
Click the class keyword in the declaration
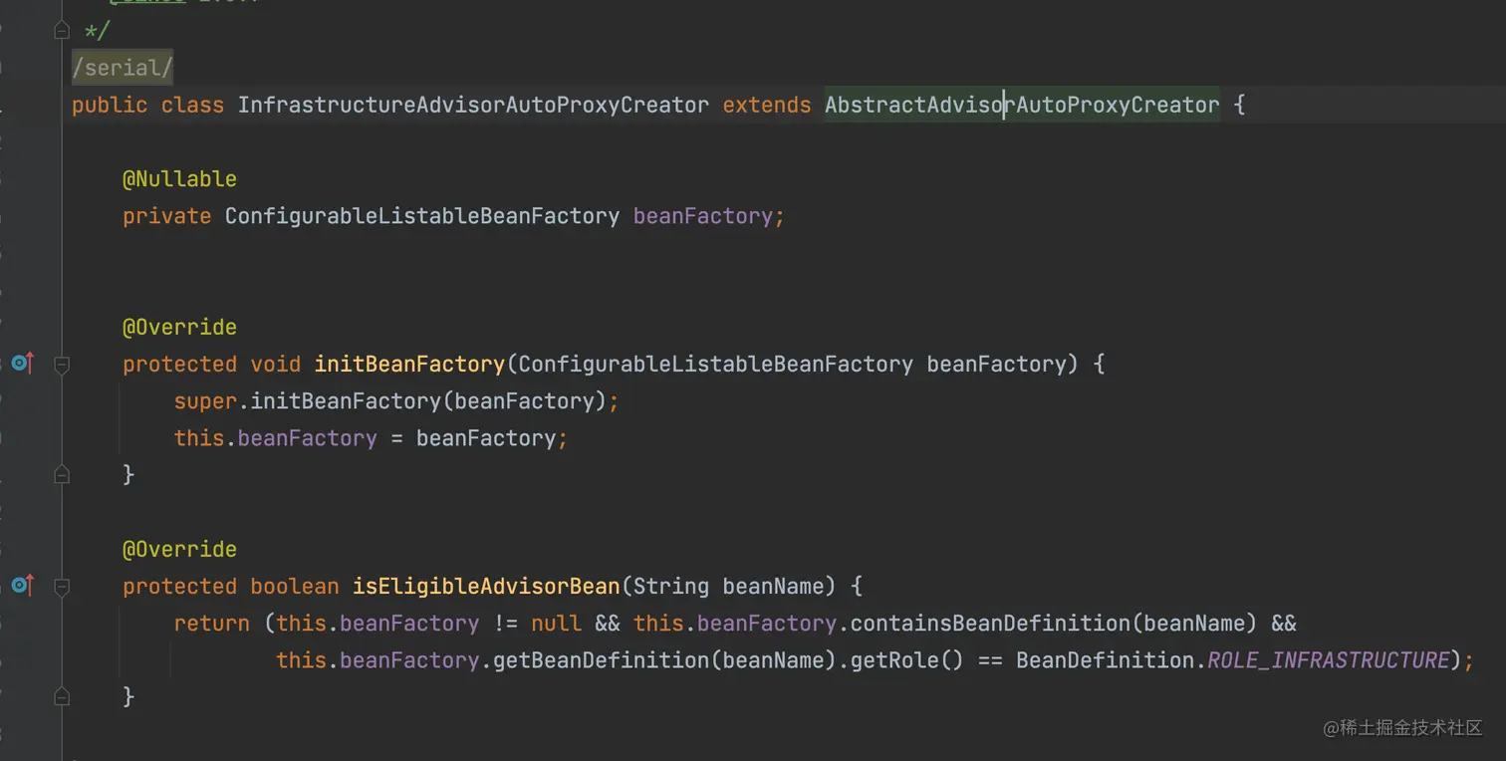pos(192,105)
